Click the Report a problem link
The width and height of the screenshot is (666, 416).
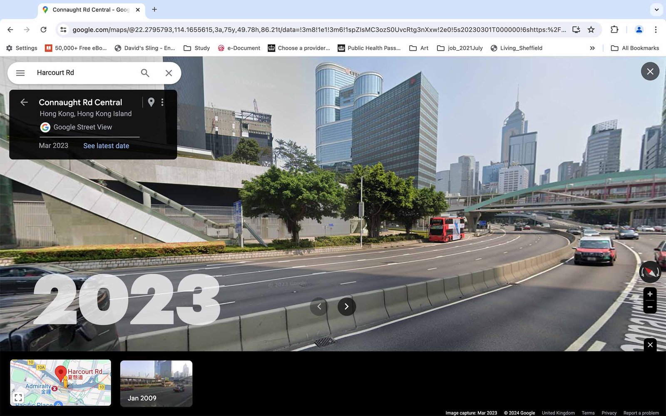click(x=641, y=413)
